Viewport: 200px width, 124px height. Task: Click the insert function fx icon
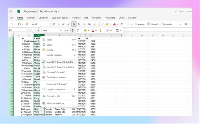(38, 30)
